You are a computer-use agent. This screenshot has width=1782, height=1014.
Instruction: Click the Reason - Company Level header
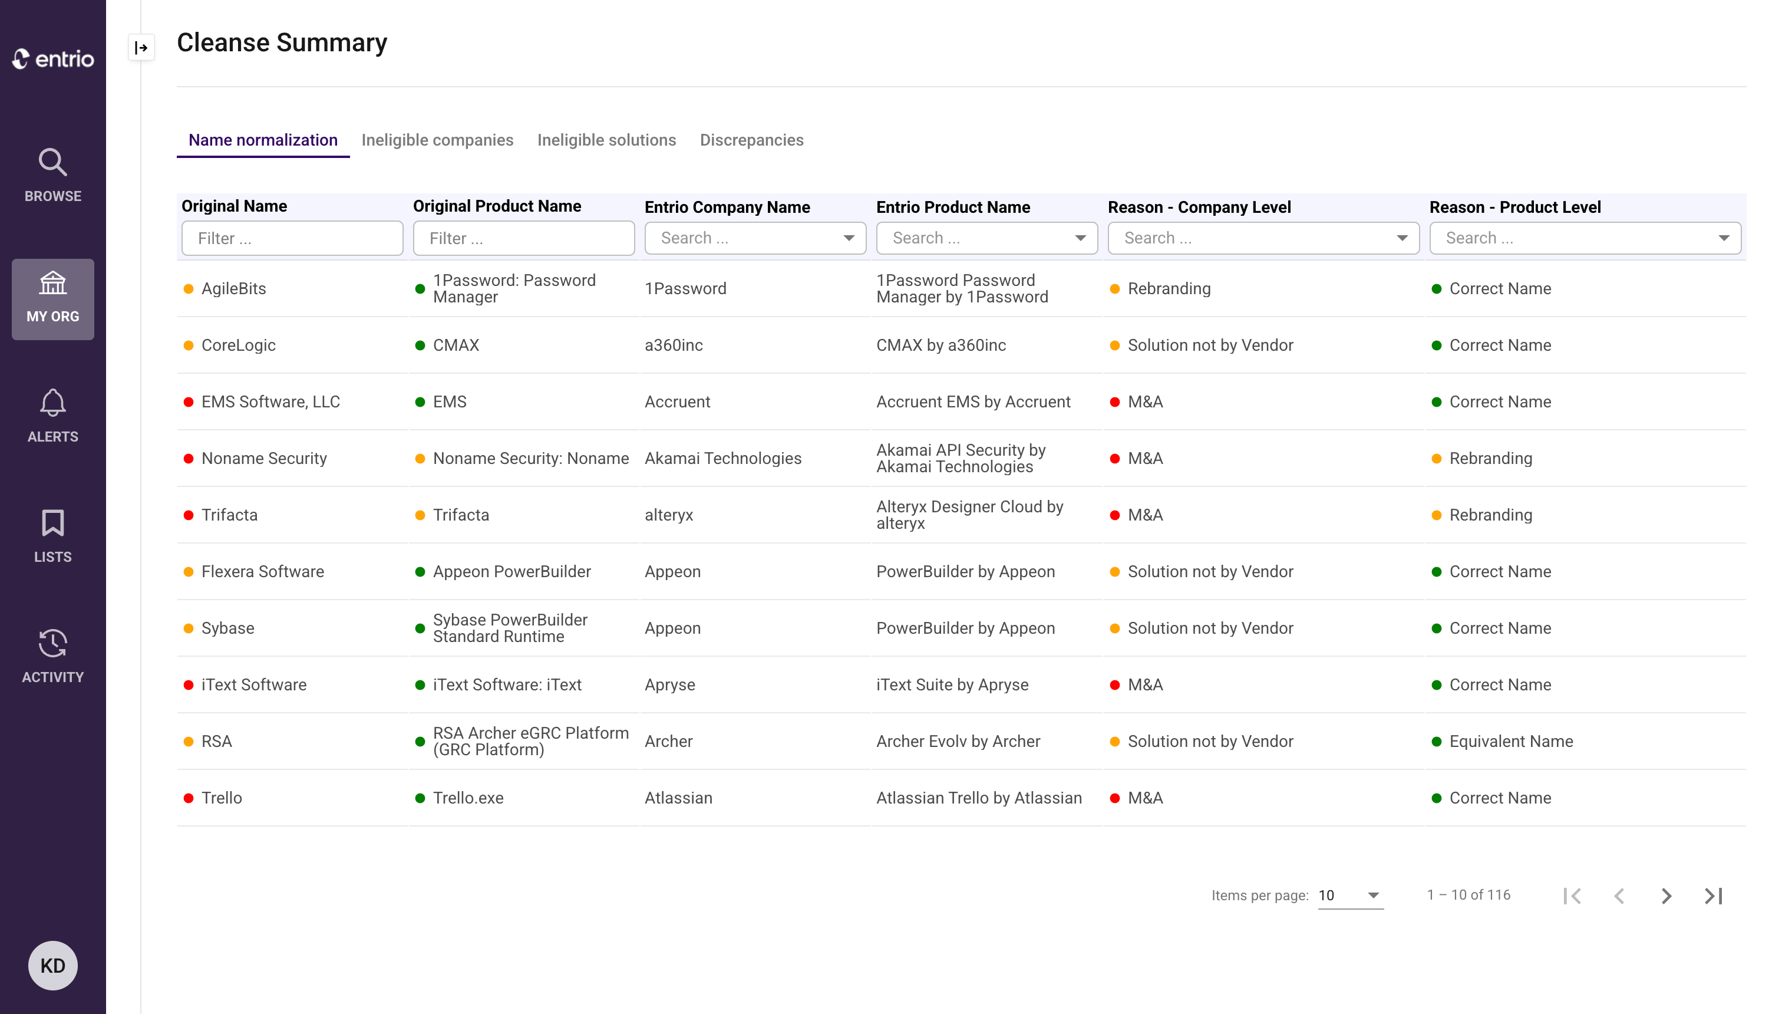coord(1199,207)
